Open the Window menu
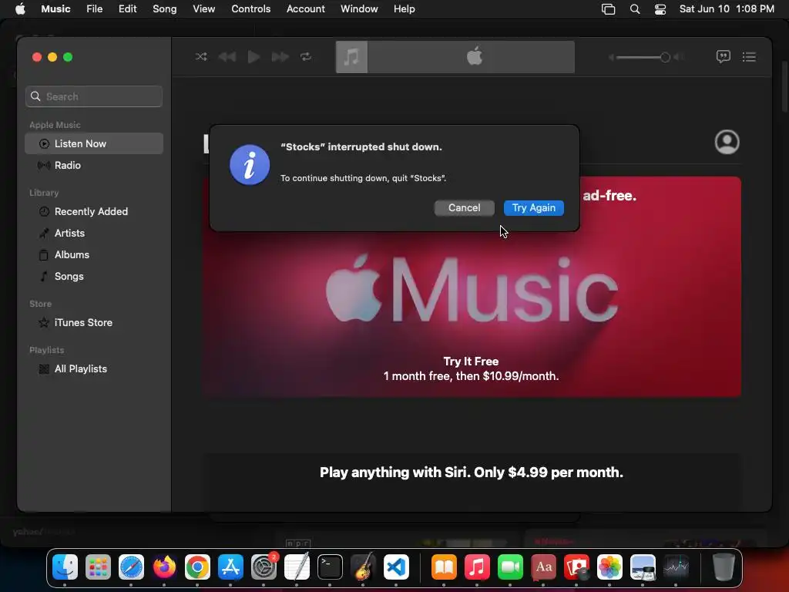This screenshot has width=789, height=592. (x=359, y=9)
